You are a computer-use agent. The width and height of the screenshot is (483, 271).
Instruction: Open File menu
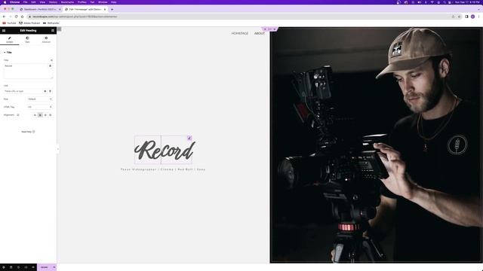tap(25, 2)
